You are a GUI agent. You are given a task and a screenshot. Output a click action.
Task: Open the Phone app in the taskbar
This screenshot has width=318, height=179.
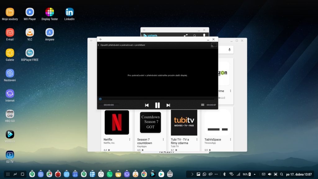[110, 174]
